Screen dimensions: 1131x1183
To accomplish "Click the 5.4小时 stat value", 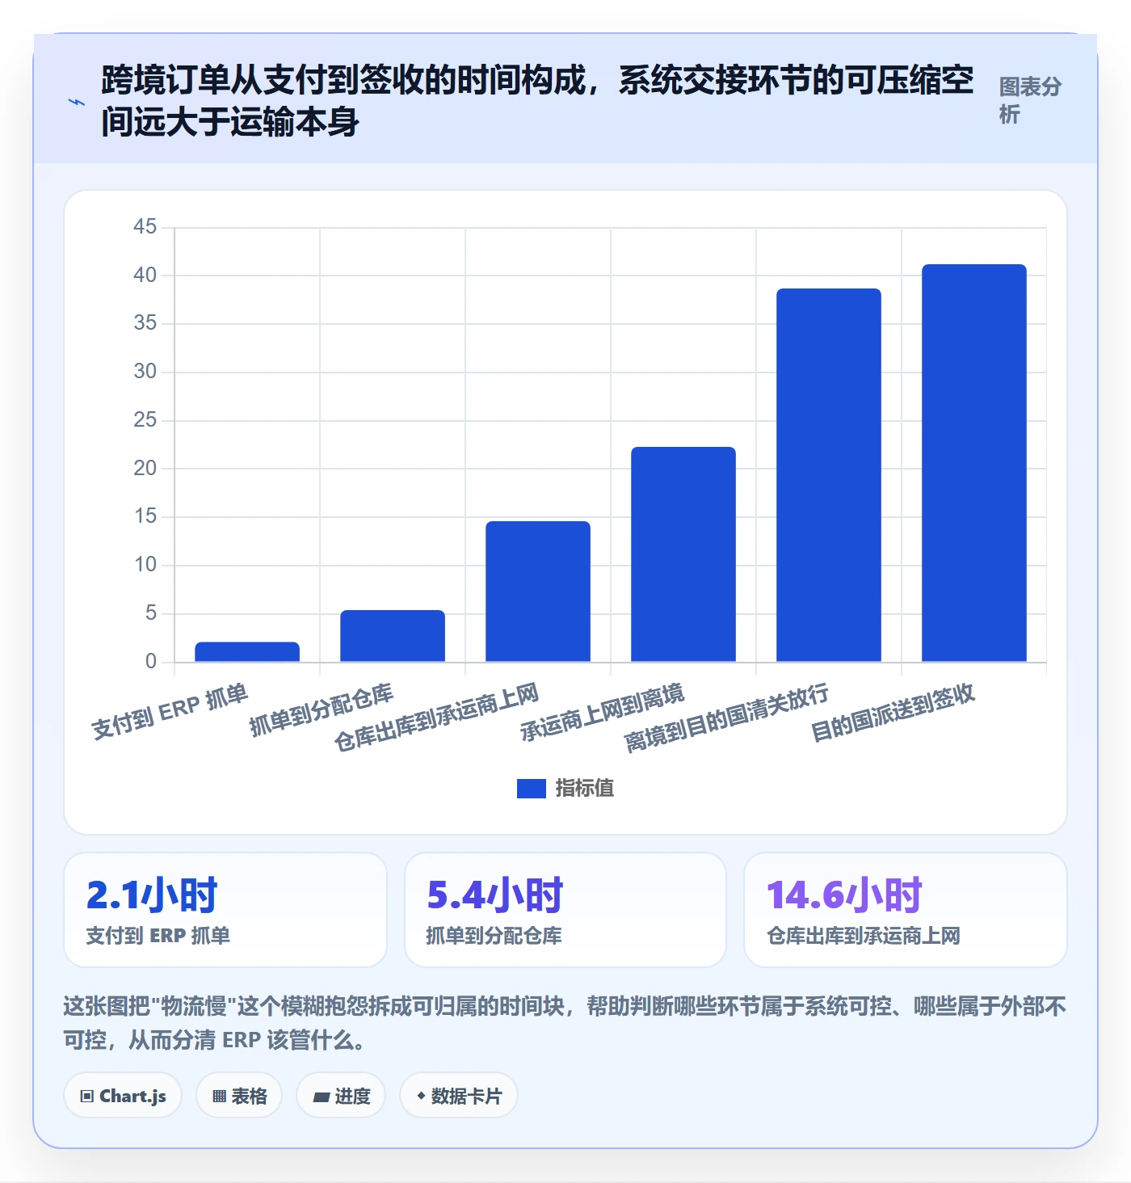I will [x=494, y=895].
